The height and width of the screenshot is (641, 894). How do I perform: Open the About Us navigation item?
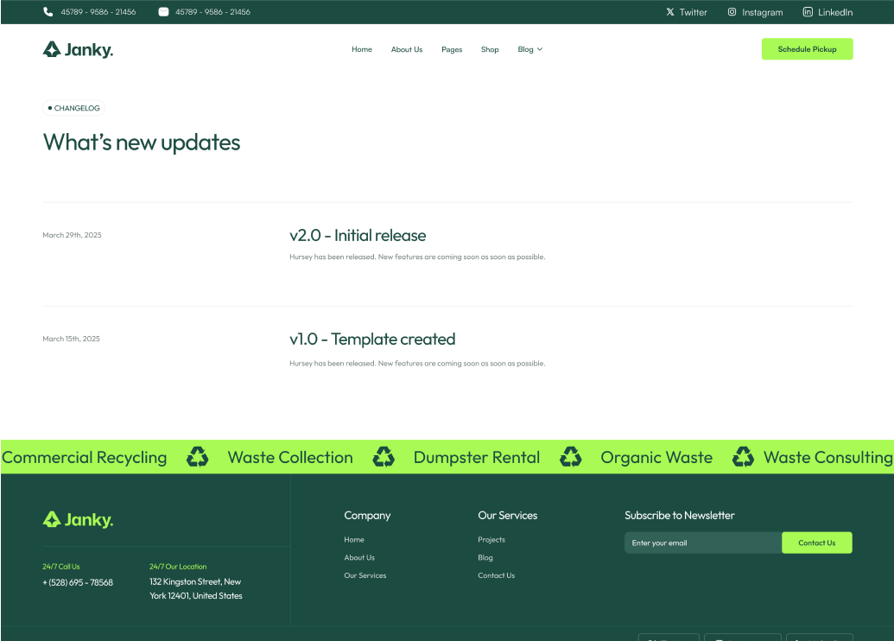point(407,49)
